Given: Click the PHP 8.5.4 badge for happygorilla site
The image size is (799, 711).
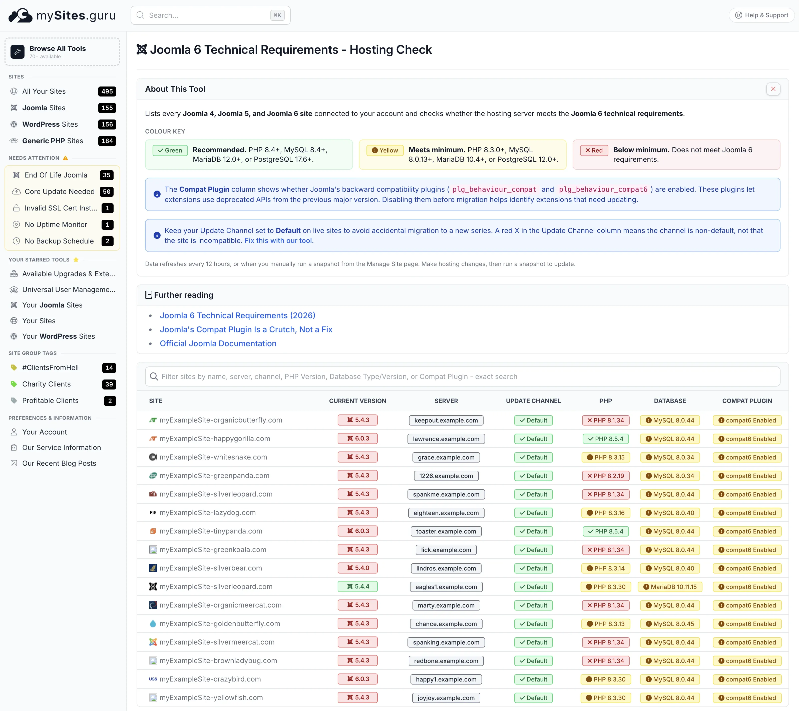Looking at the screenshot, I should click(x=606, y=439).
